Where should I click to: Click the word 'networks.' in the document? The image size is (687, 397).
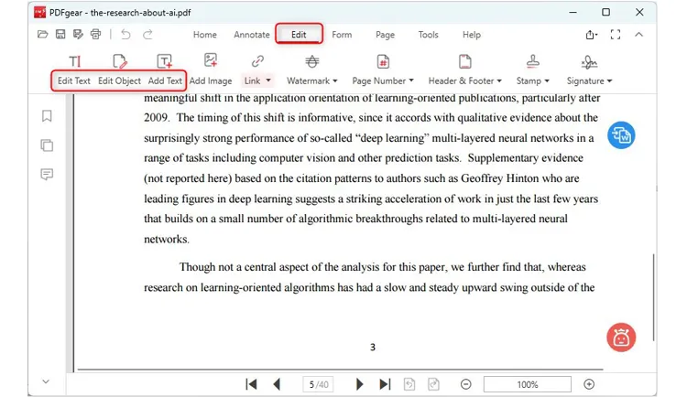[x=167, y=239]
